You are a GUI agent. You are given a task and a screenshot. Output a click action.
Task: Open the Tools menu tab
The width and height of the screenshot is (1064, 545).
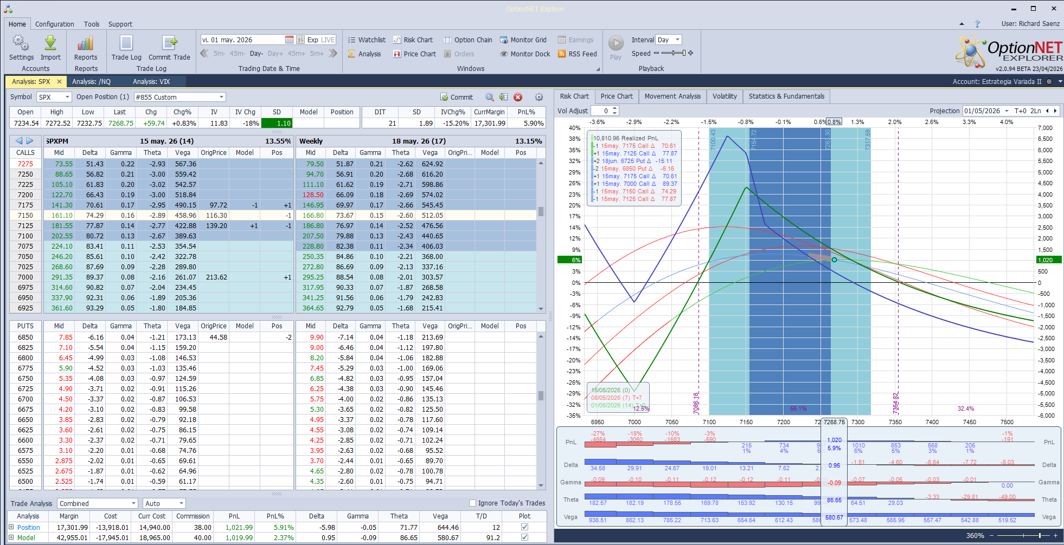click(x=92, y=24)
